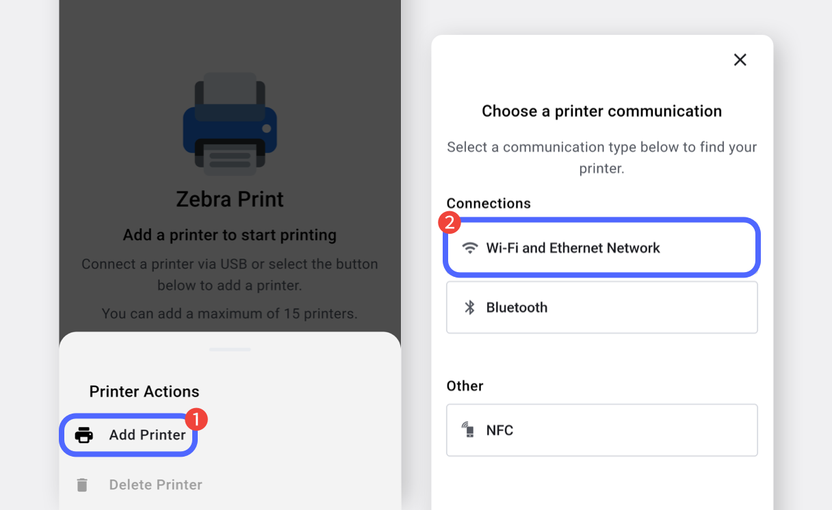
Task: Click the bottom sheet drag handle
Action: pyautogui.click(x=230, y=349)
